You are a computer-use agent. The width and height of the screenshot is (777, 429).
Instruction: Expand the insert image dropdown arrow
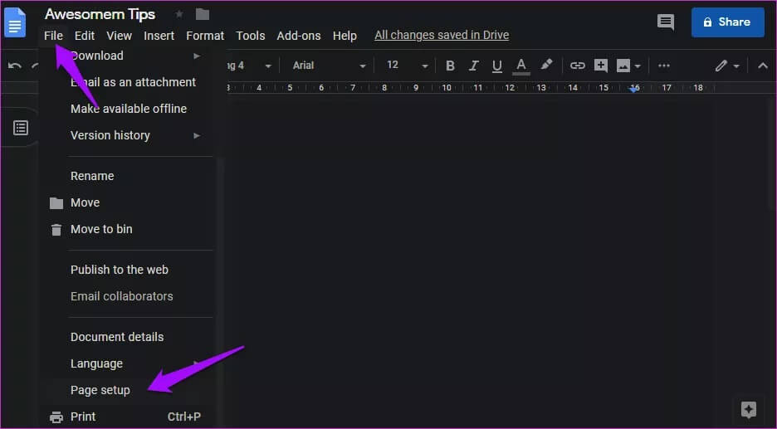(x=638, y=66)
